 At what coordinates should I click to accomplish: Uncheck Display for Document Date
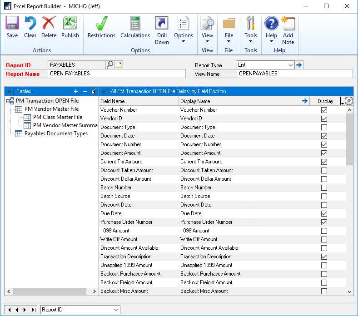tap(324, 136)
